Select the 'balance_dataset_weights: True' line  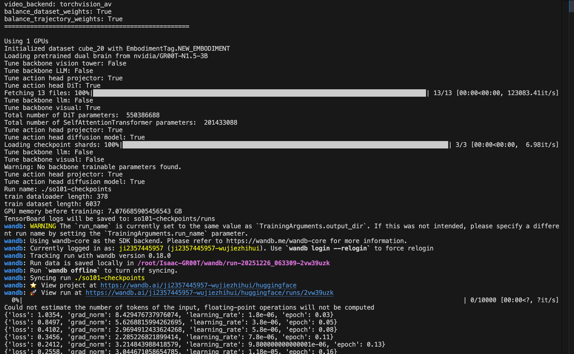coord(58,12)
